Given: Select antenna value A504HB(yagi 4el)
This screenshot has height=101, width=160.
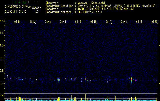Looking at the screenshot, I should pyautogui.click(x=90, y=12).
